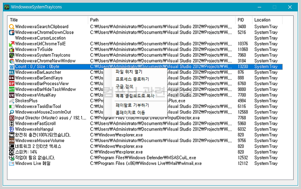Click the red arrow icon of WindowexeUrlChromeToIE
301x189 pixels.
coord(12,44)
